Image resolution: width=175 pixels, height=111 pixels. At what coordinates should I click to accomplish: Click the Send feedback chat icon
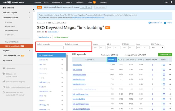tap(150, 23)
